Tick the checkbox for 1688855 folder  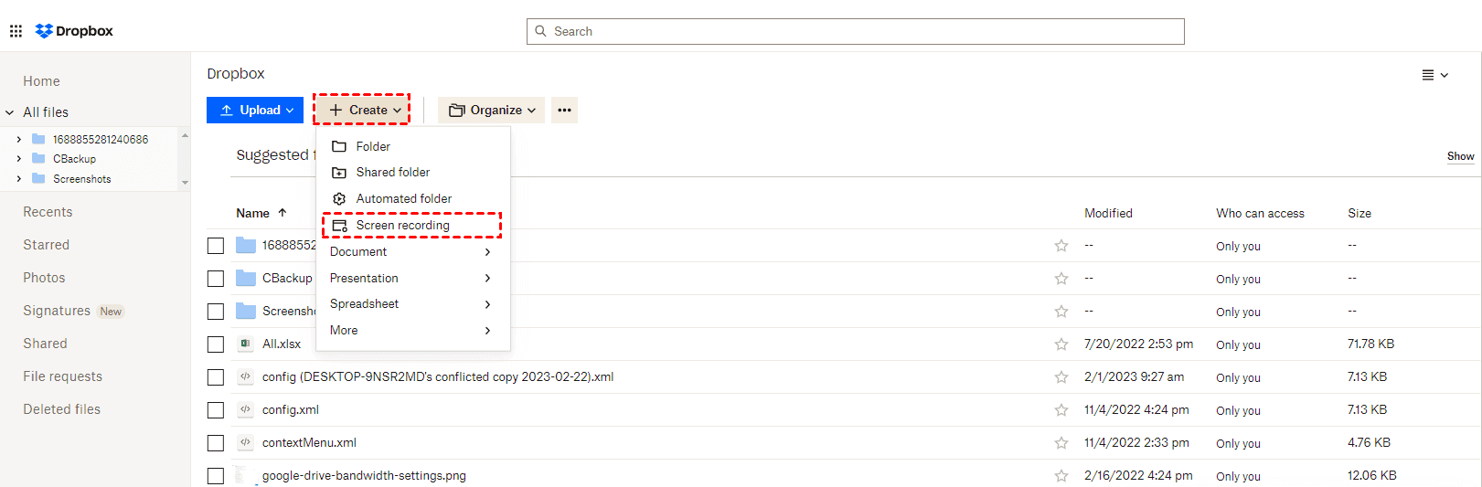click(216, 246)
